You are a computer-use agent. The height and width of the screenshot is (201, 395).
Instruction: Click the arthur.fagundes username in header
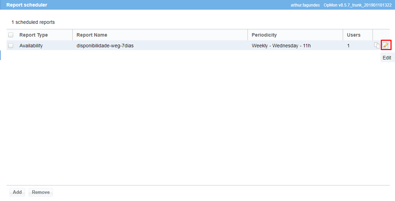[305, 5]
